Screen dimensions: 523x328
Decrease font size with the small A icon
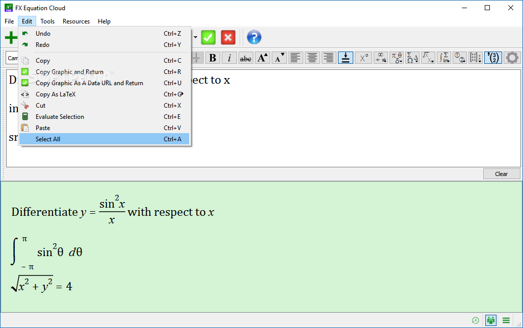(x=279, y=58)
